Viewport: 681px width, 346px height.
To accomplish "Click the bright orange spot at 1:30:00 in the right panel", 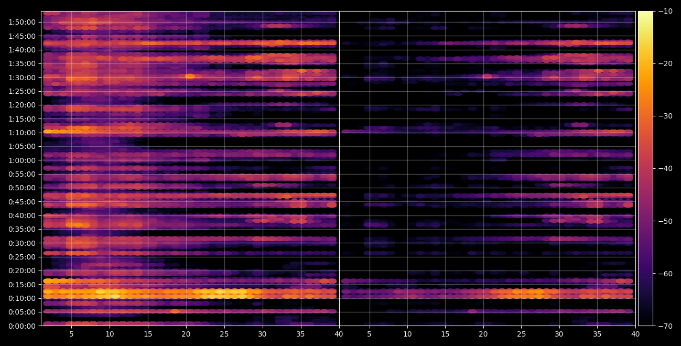I will 487,76.
